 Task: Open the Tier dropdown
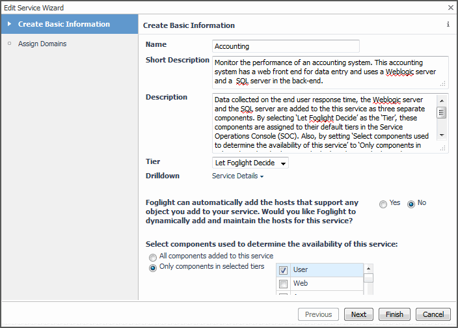(251, 163)
